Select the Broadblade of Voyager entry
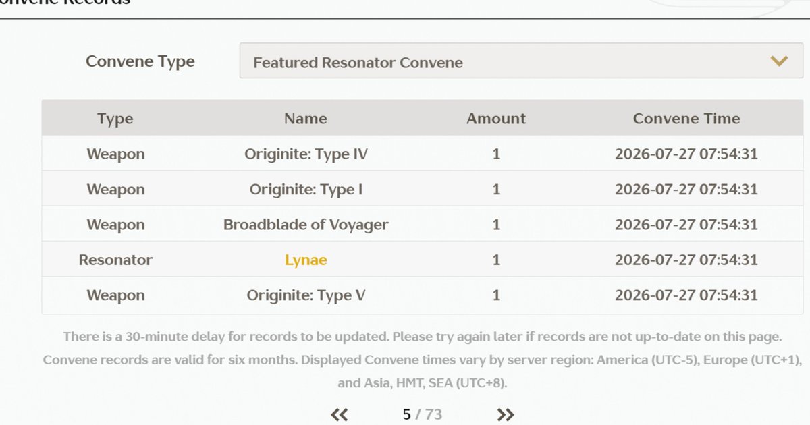Image resolution: width=810 pixels, height=425 pixels. point(306,225)
